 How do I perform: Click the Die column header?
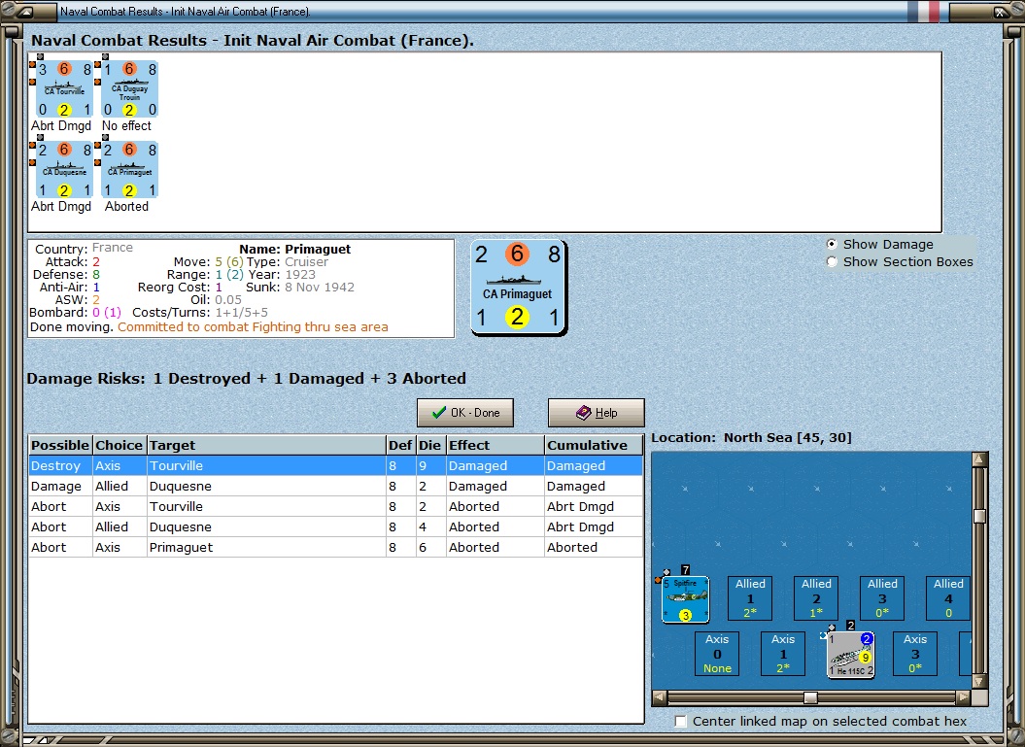(430, 445)
